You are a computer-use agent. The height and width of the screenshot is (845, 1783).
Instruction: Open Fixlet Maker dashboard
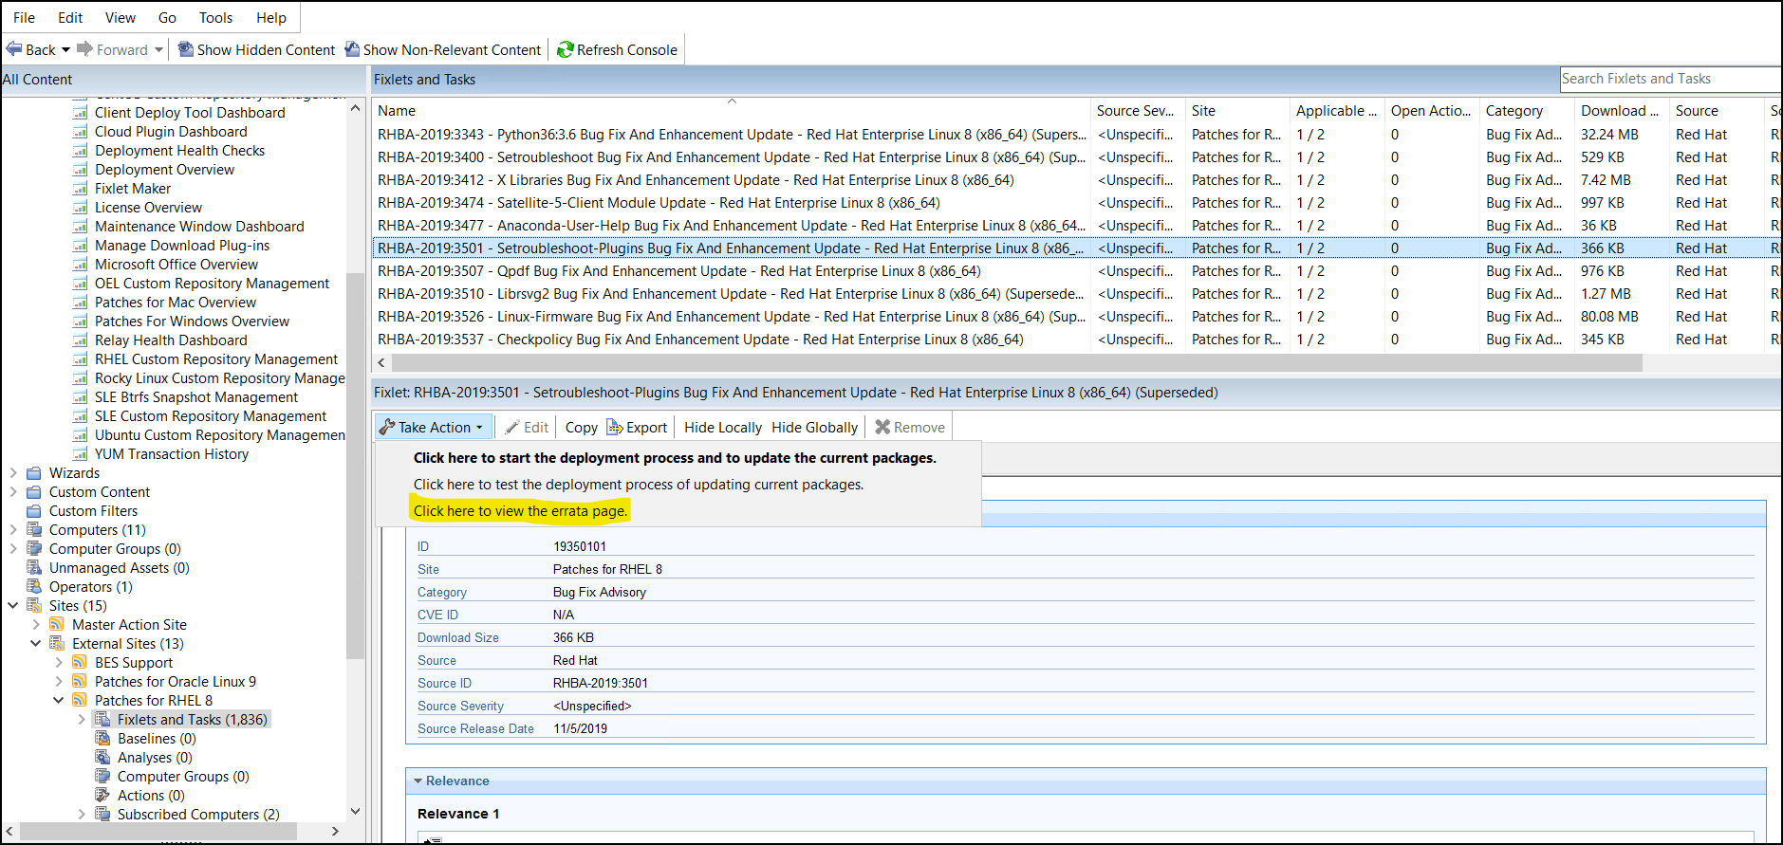133,189
